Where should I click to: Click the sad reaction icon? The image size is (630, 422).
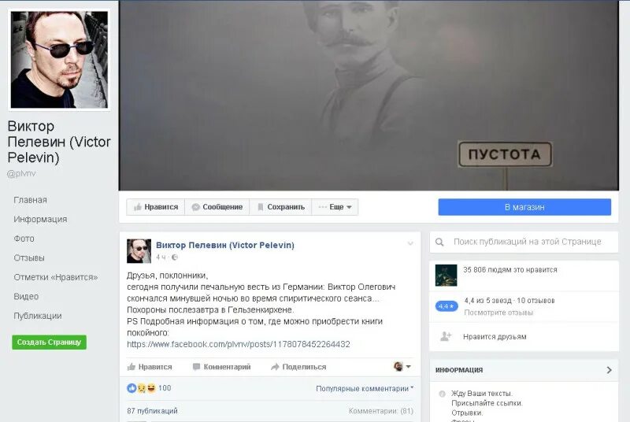142,388
